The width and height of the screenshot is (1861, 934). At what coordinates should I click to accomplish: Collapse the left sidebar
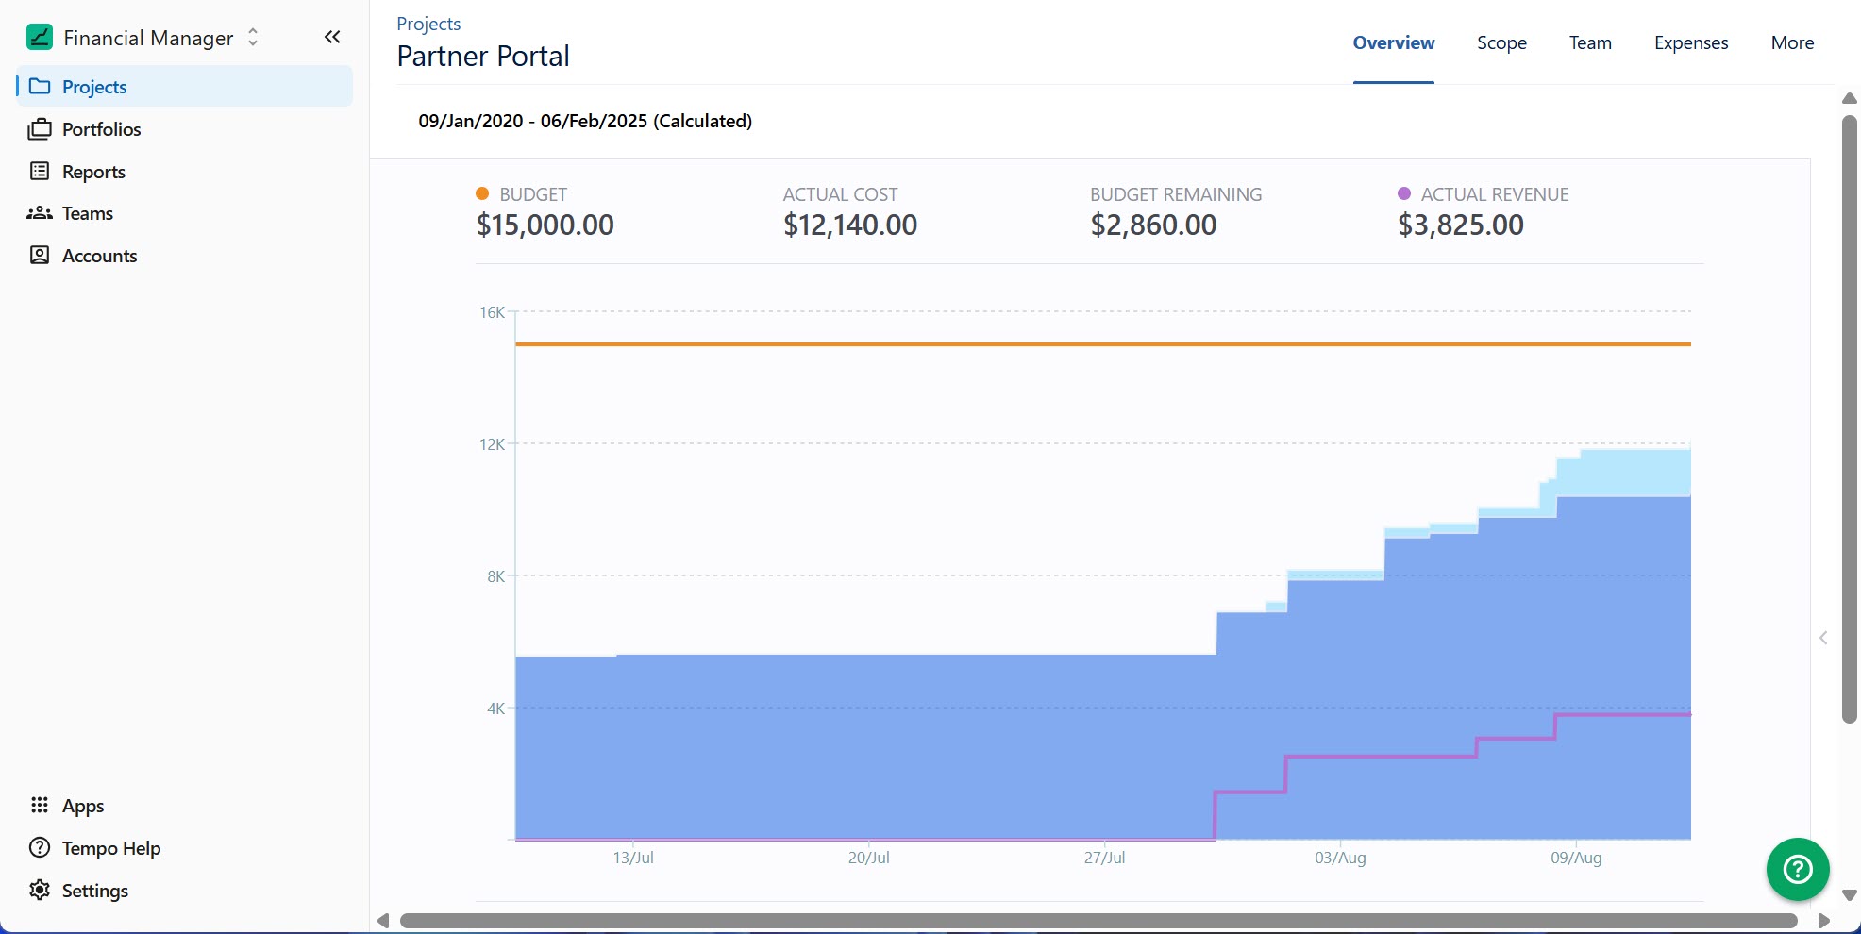click(332, 37)
